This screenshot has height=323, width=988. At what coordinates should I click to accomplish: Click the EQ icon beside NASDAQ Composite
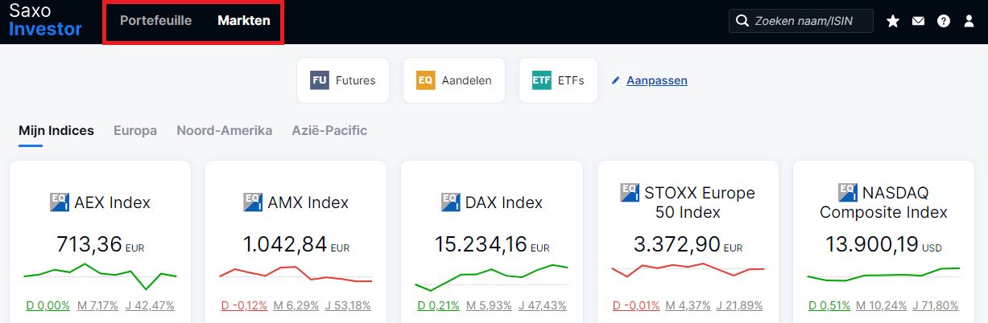coord(848,192)
